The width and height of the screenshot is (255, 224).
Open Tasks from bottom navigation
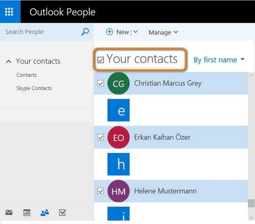click(x=62, y=212)
